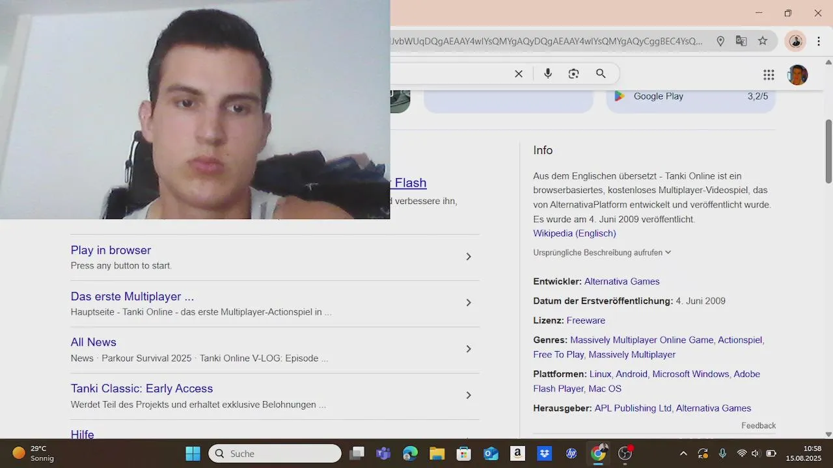The height and width of the screenshot is (468, 833).
Task: Open Outlook from taskbar
Action: pyautogui.click(x=491, y=453)
